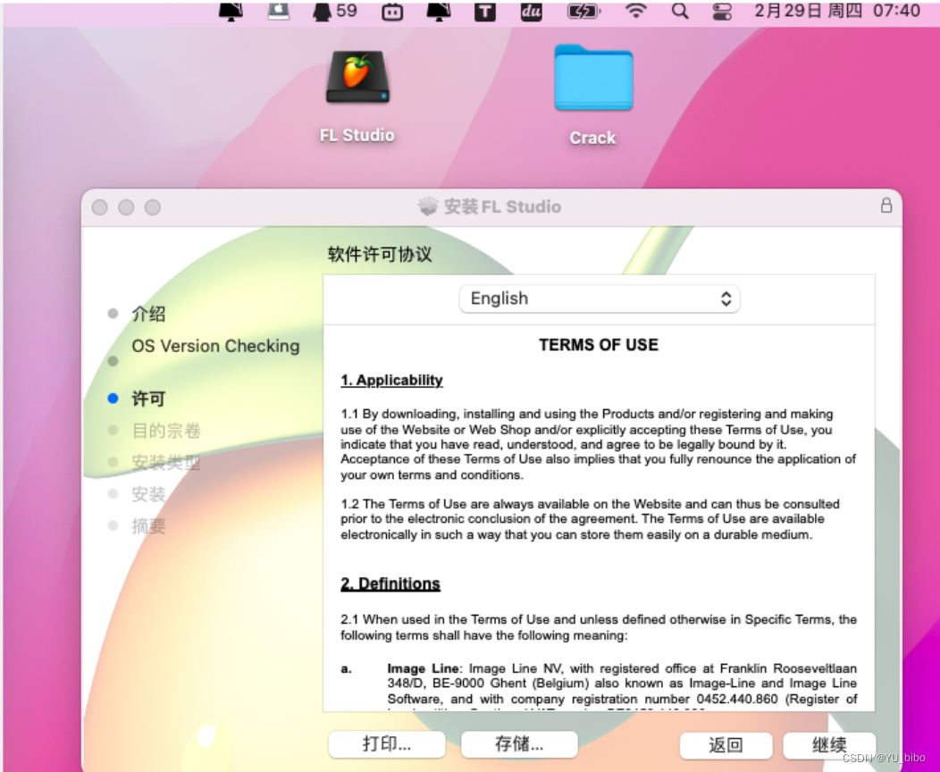Open the Wi-Fi menu bar icon
The height and width of the screenshot is (772, 940).
click(635, 11)
